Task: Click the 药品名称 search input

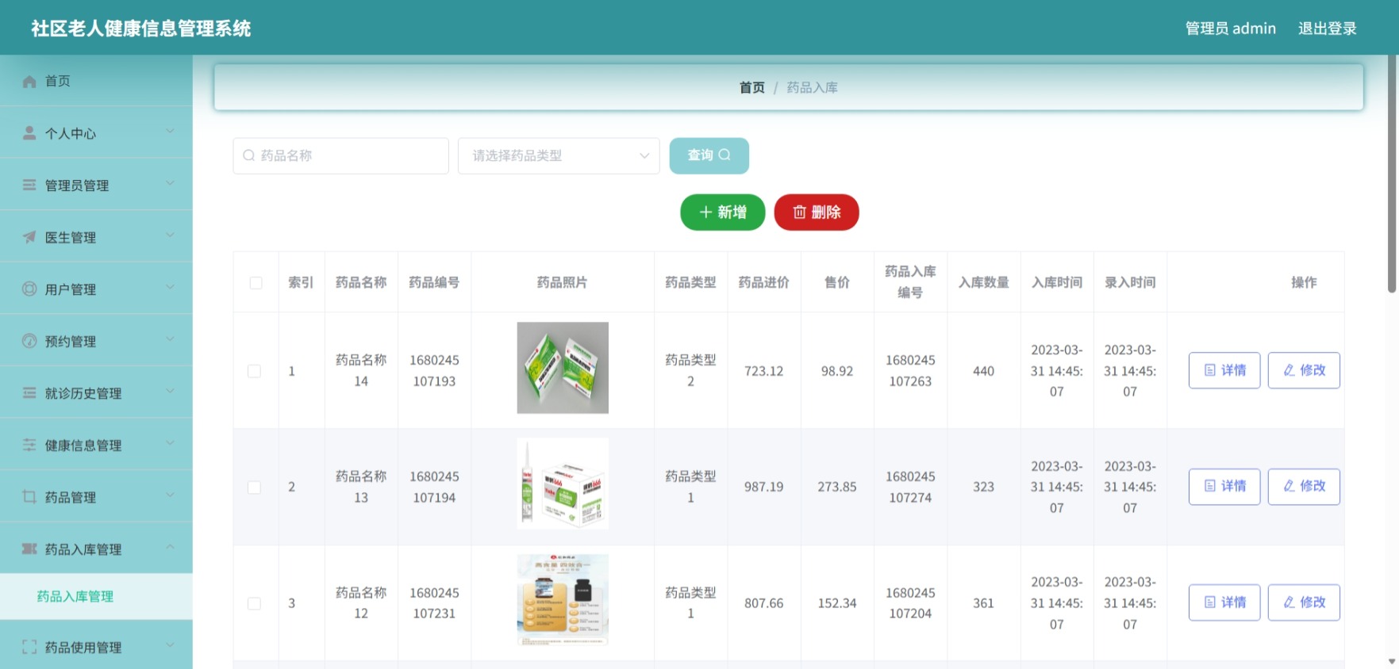Action: (x=341, y=155)
